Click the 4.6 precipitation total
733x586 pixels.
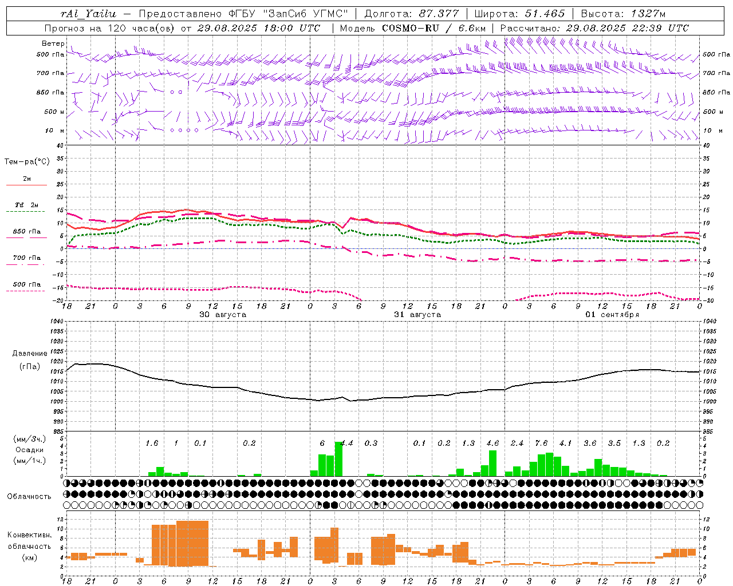(492, 443)
